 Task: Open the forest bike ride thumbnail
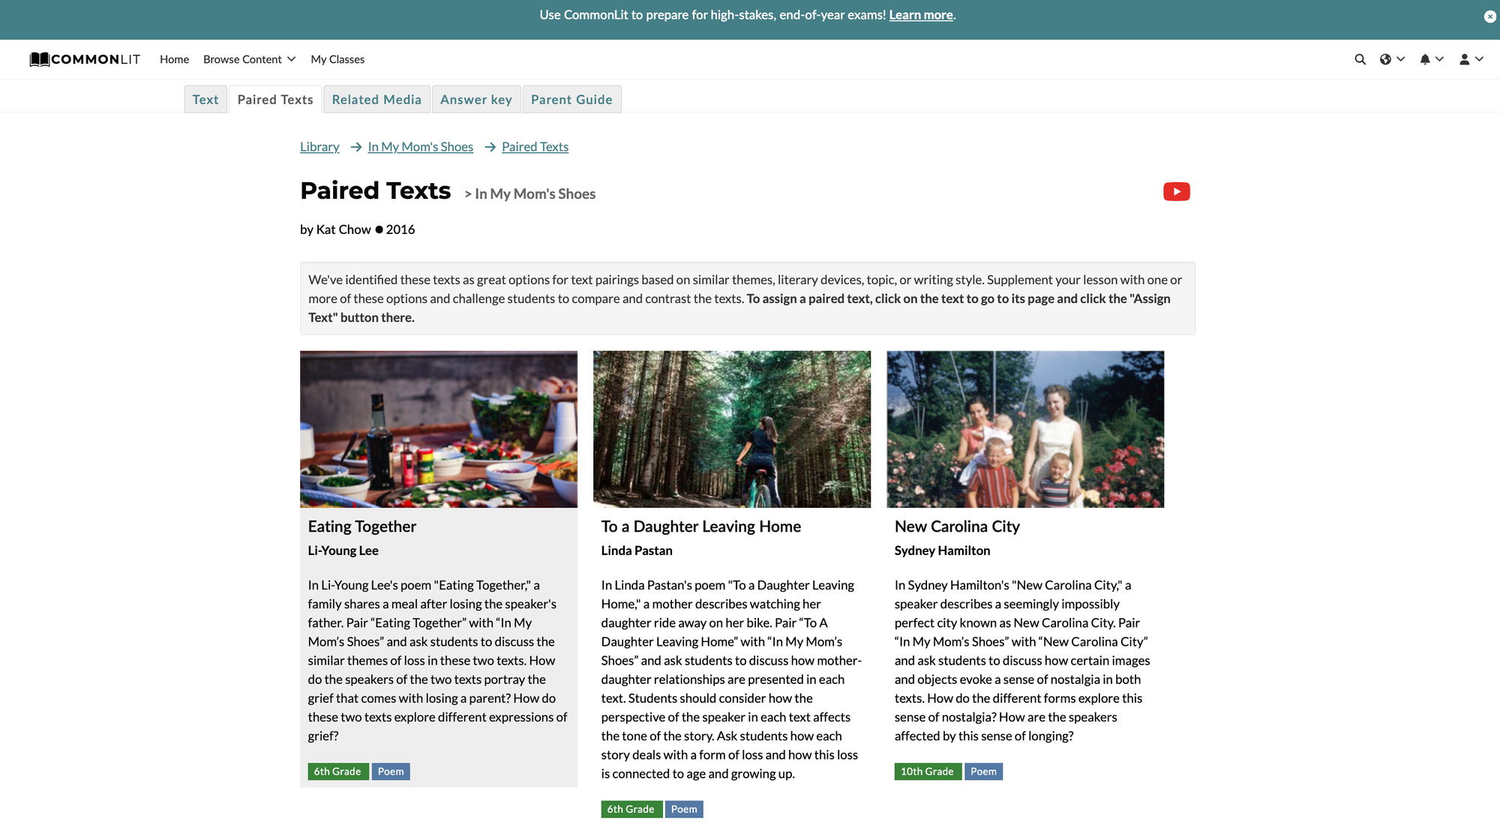(732, 429)
